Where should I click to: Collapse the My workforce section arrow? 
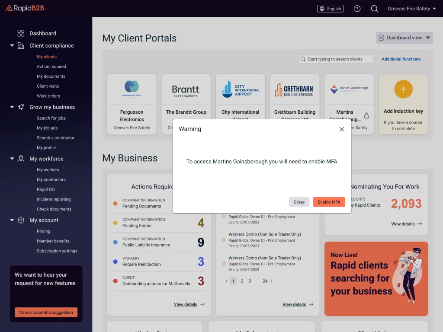pyautogui.click(x=12, y=159)
